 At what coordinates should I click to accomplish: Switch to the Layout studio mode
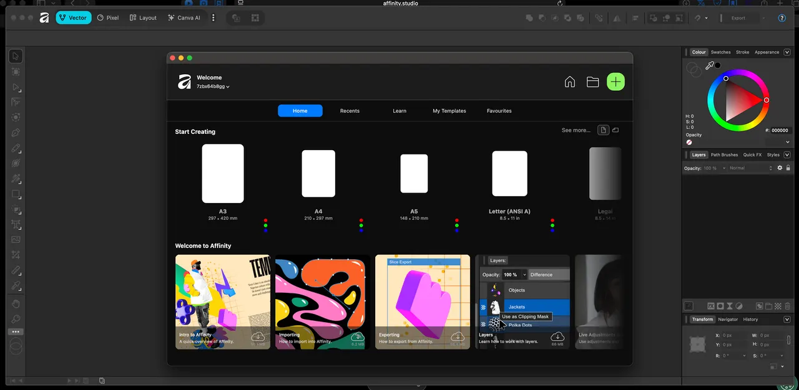pos(143,18)
